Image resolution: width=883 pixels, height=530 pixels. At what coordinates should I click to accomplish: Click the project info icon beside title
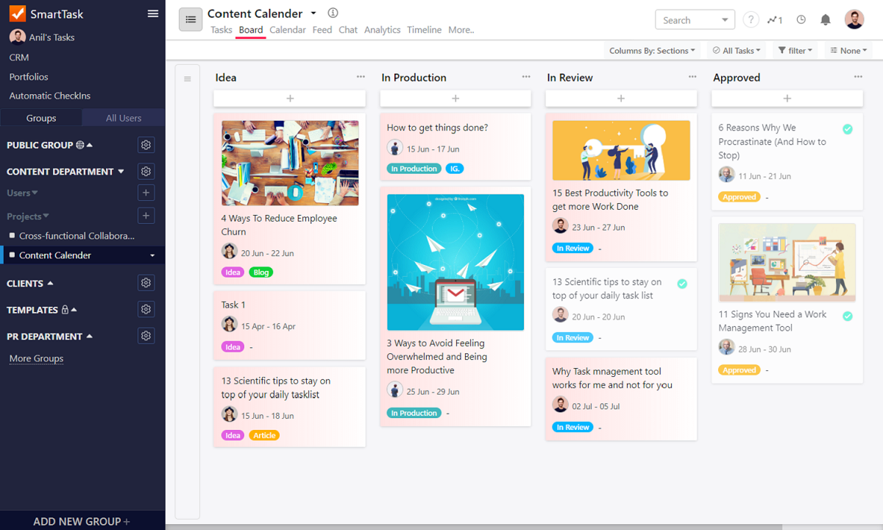pos(333,13)
